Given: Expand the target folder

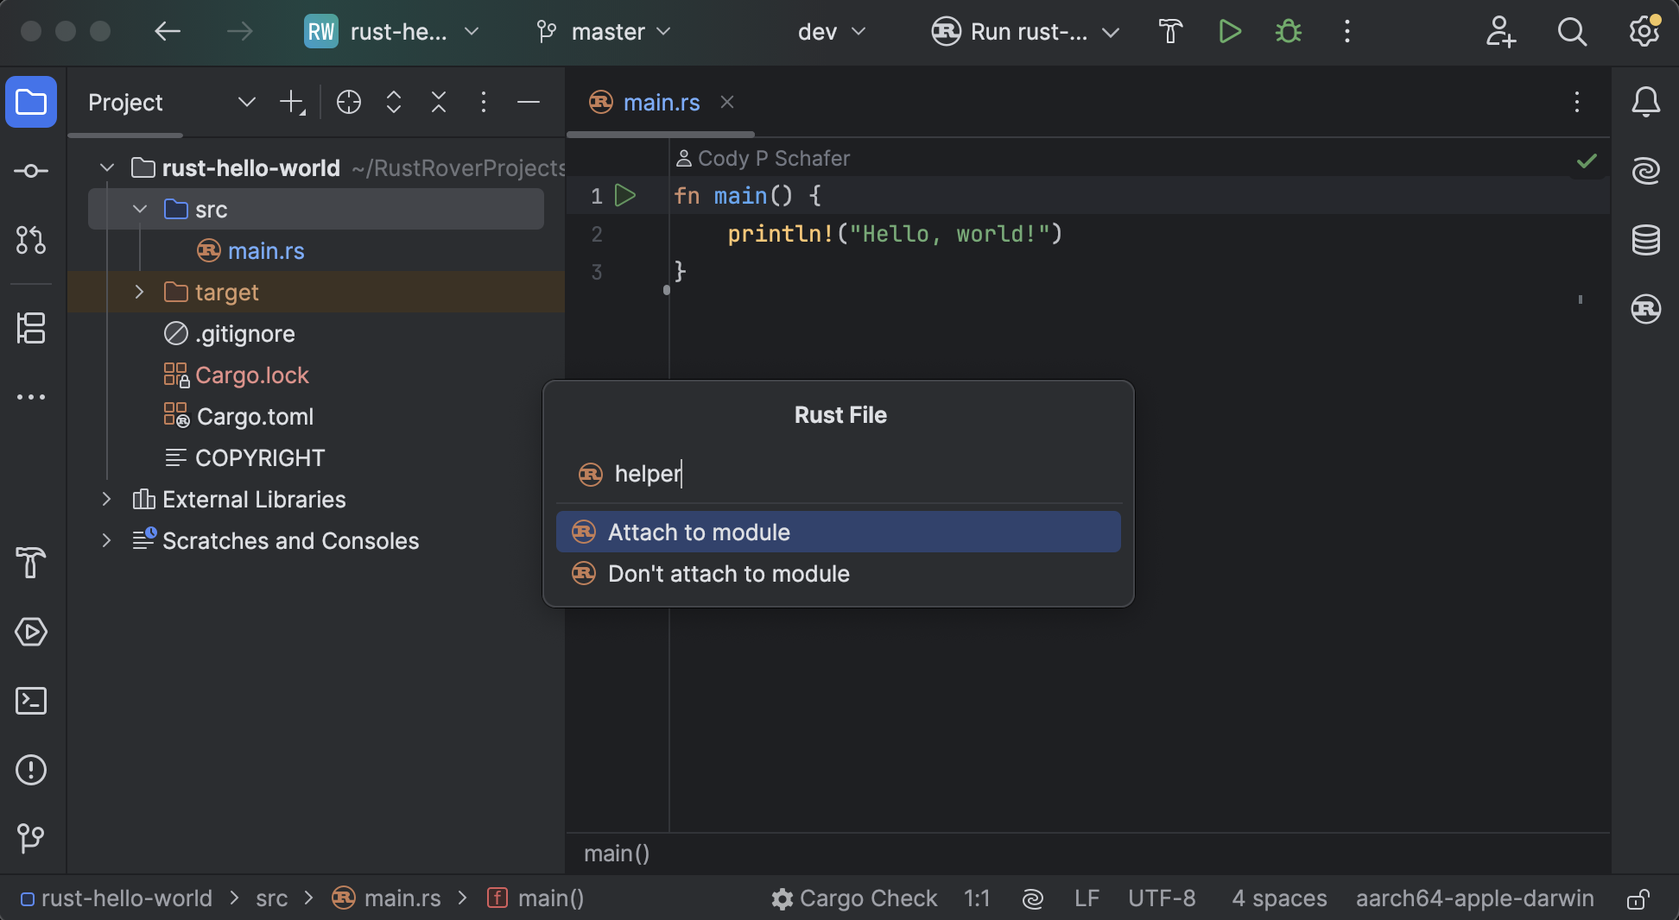Looking at the screenshot, I should pos(139,293).
